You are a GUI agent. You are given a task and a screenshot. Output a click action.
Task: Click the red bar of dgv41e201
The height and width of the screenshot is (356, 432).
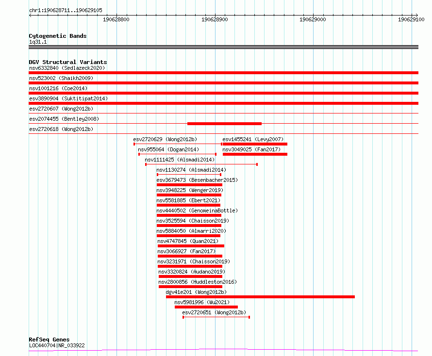[x=260, y=297]
